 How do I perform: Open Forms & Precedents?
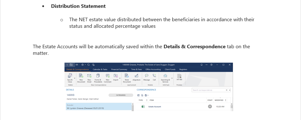[x=98, y=76]
